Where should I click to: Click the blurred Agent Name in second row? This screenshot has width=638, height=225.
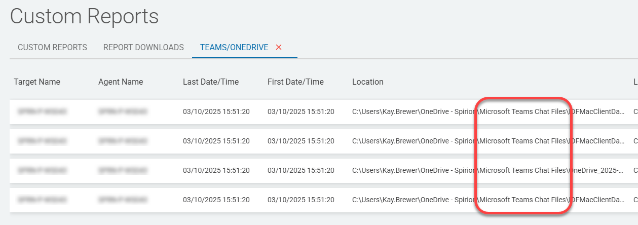[x=123, y=141]
